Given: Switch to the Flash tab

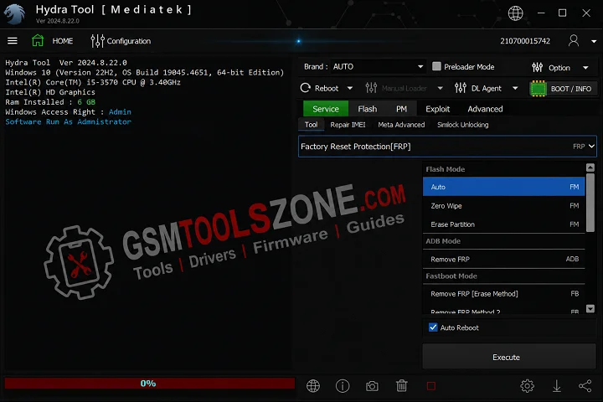Looking at the screenshot, I should coord(368,109).
